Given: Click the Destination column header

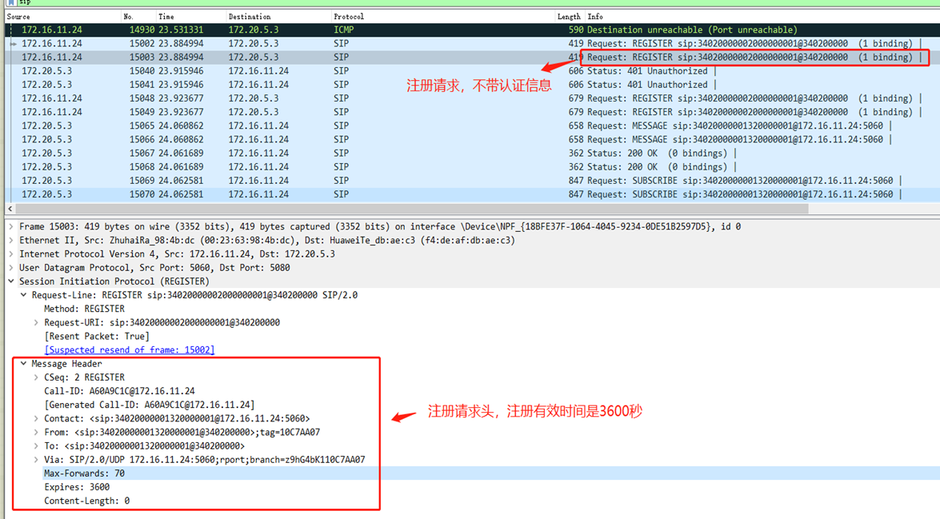Looking at the screenshot, I should click(250, 17).
